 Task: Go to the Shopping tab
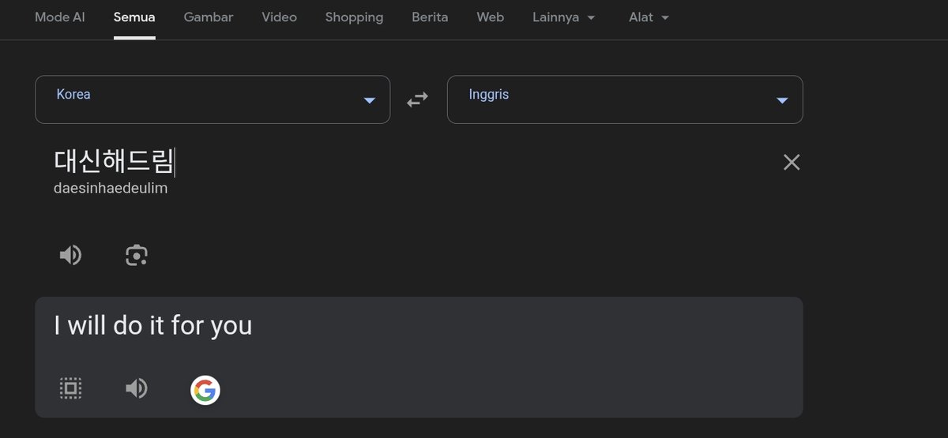click(354, 17)
